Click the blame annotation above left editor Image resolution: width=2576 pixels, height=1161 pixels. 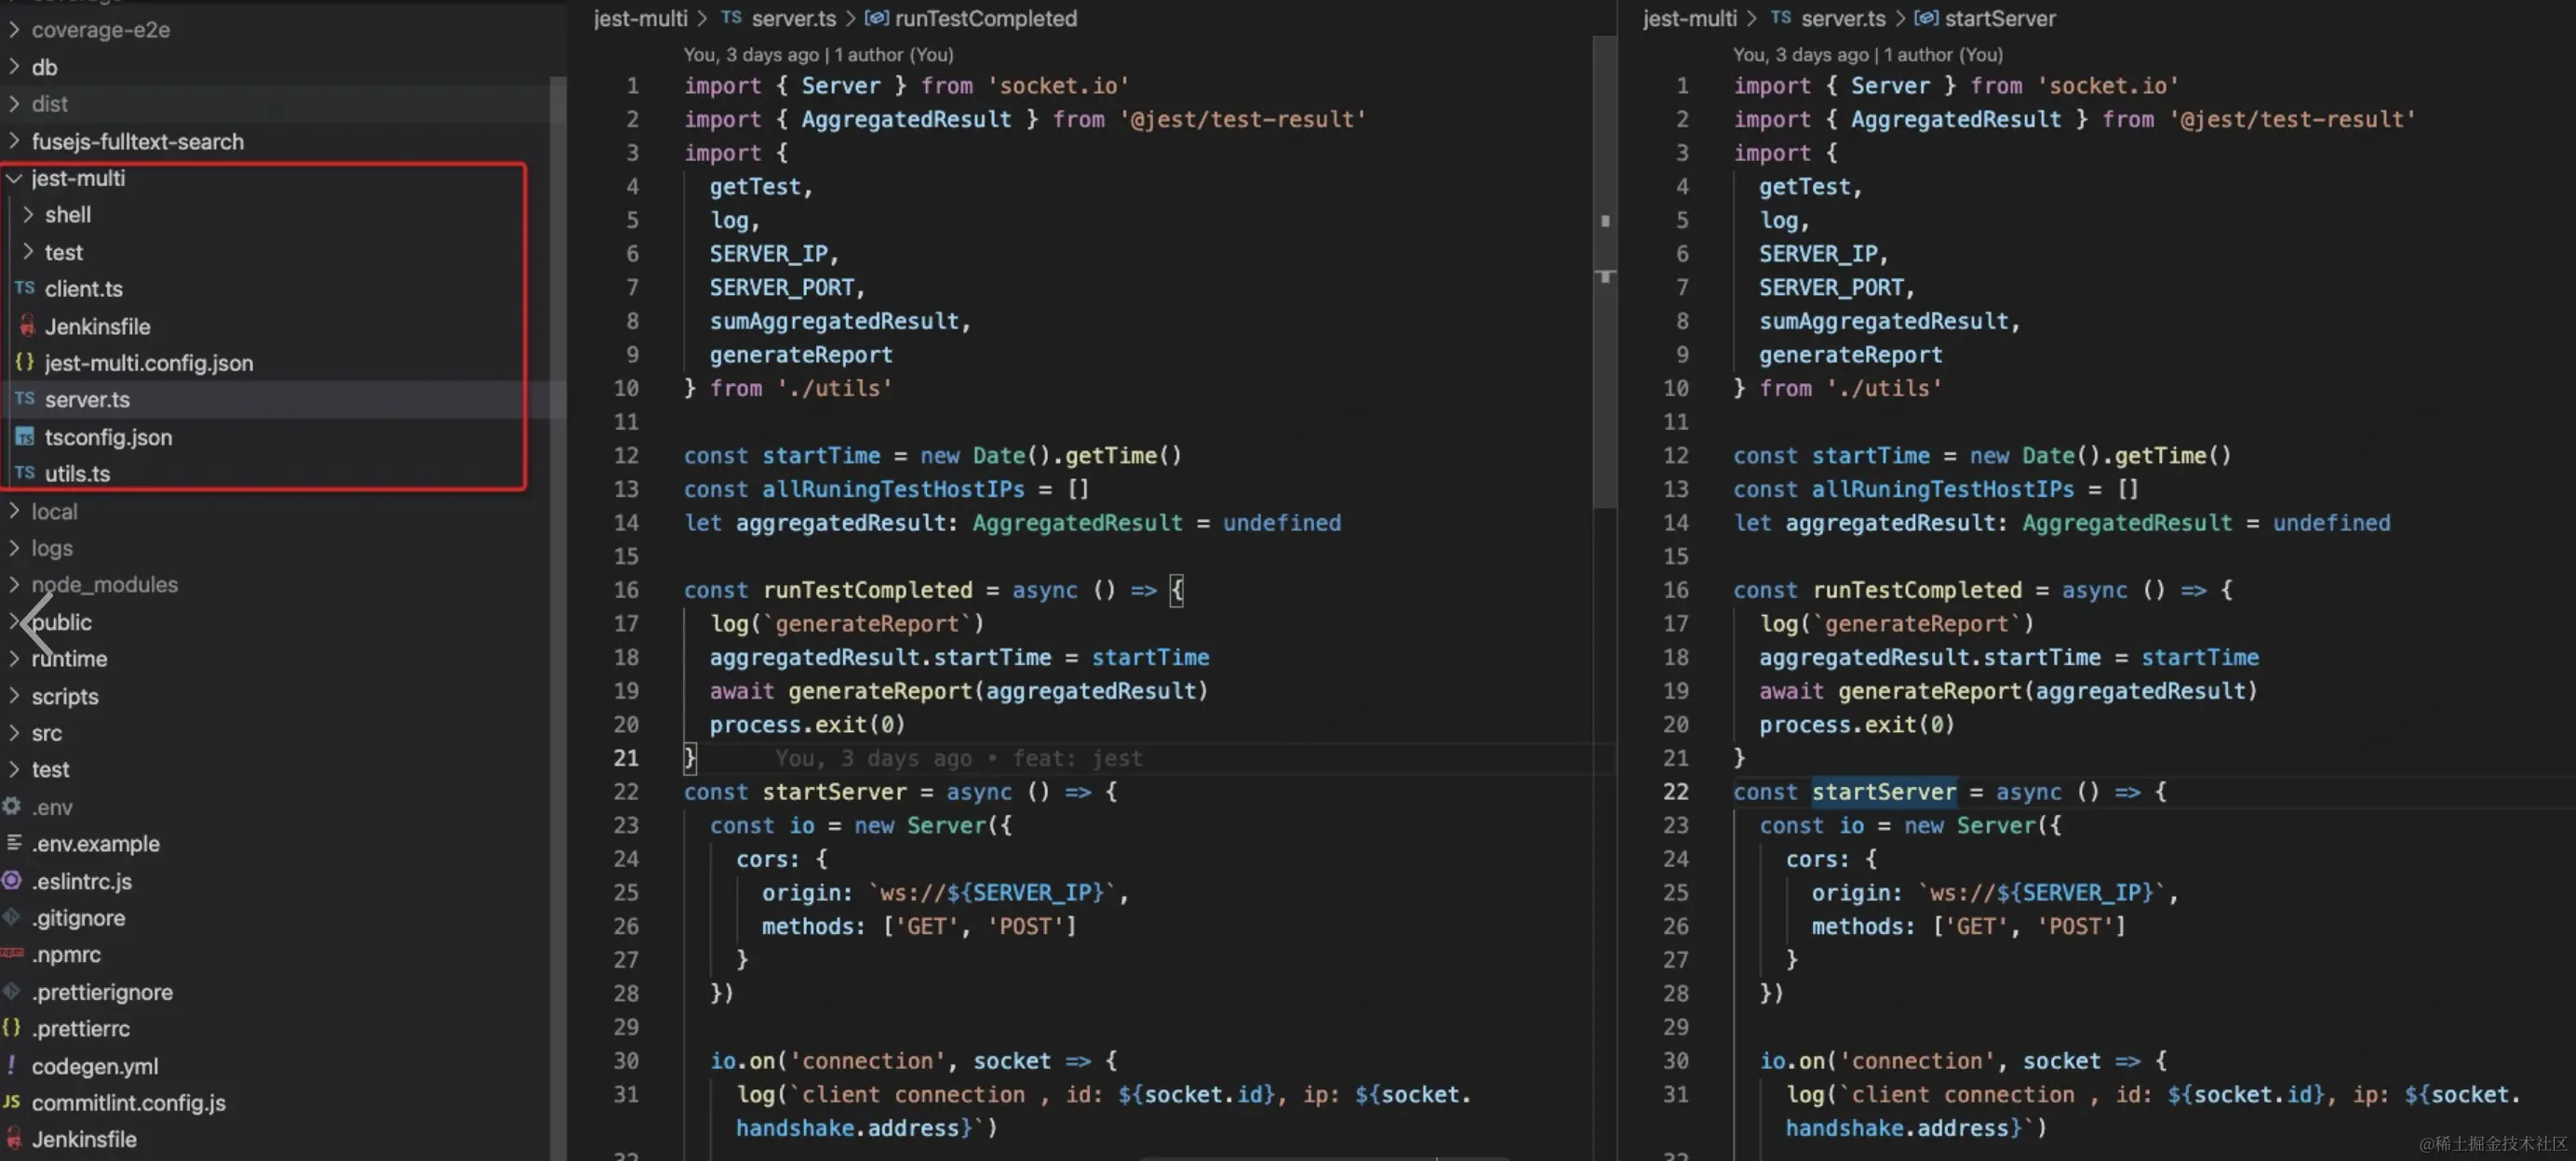pyautogui.click(x=818, y=54)
